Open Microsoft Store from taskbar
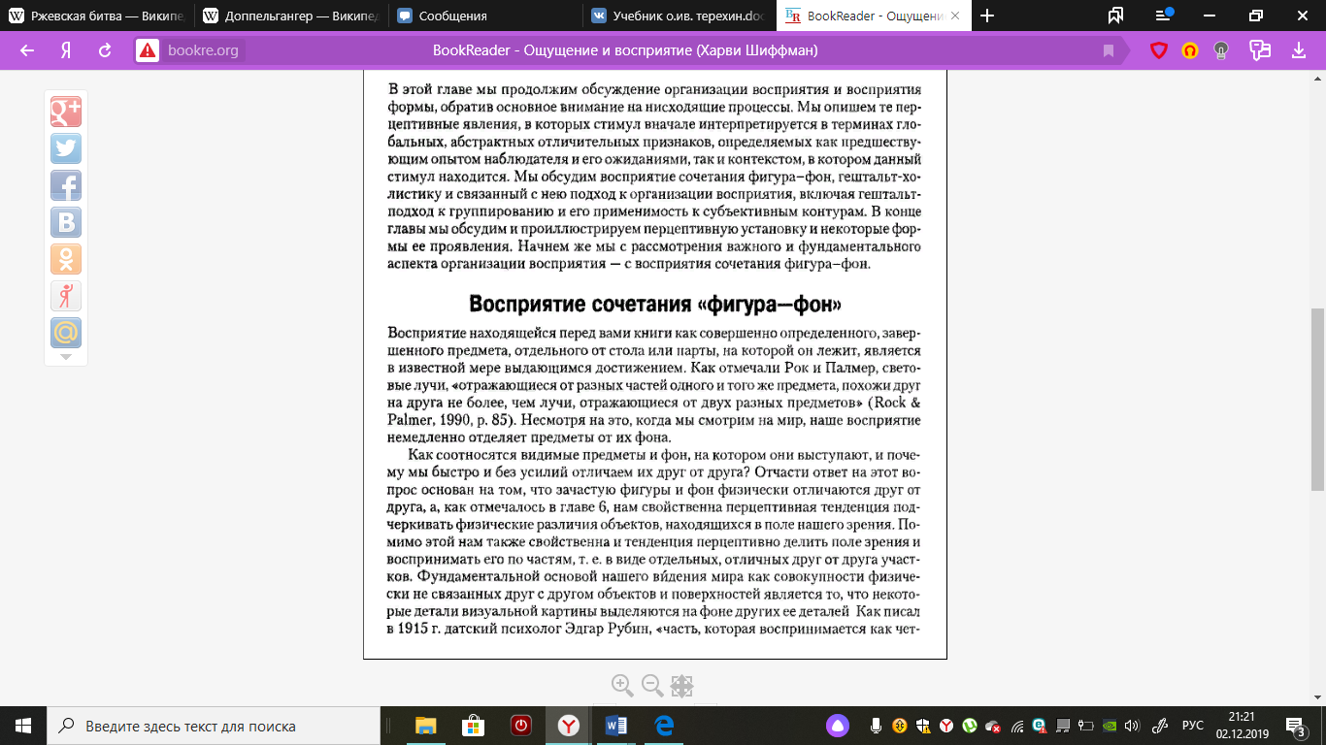 473,726
